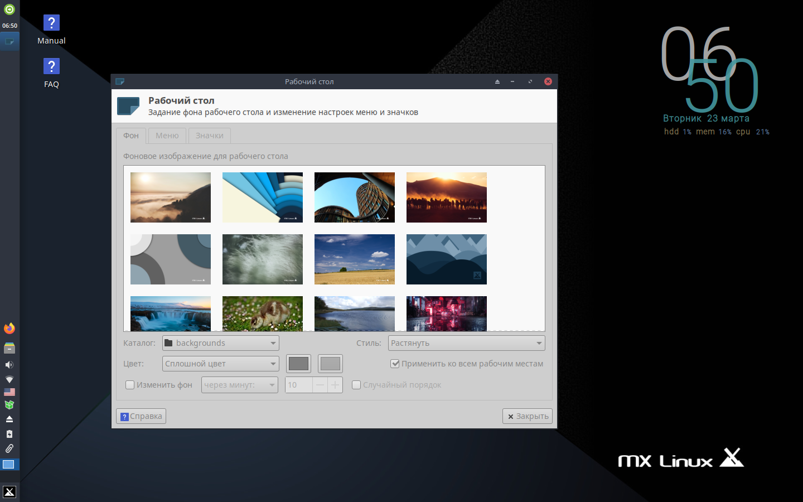
Task: Click the volume speaker tray icon
Action: pyautogui.click(x=9, y=365)
